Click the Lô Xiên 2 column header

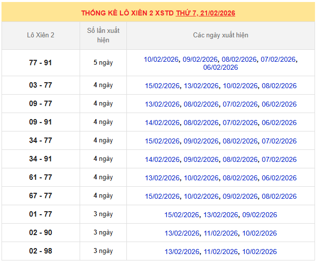pyautogui.click(x=41, y=35)
